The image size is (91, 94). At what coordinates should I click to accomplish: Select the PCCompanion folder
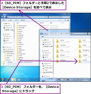click(21, 54)
